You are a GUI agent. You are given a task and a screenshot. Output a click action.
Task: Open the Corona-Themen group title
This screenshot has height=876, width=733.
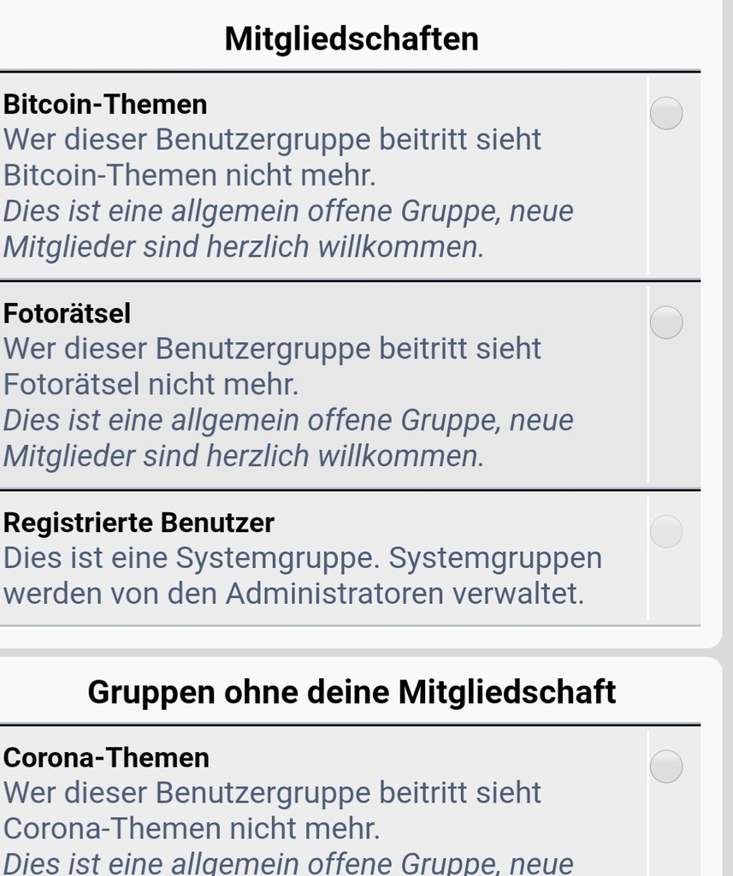(106, 758)
